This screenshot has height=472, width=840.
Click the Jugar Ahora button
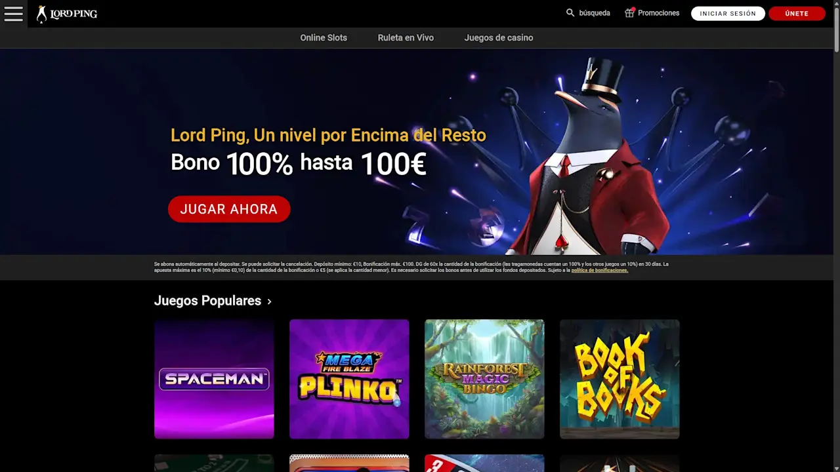pos(229,209)
